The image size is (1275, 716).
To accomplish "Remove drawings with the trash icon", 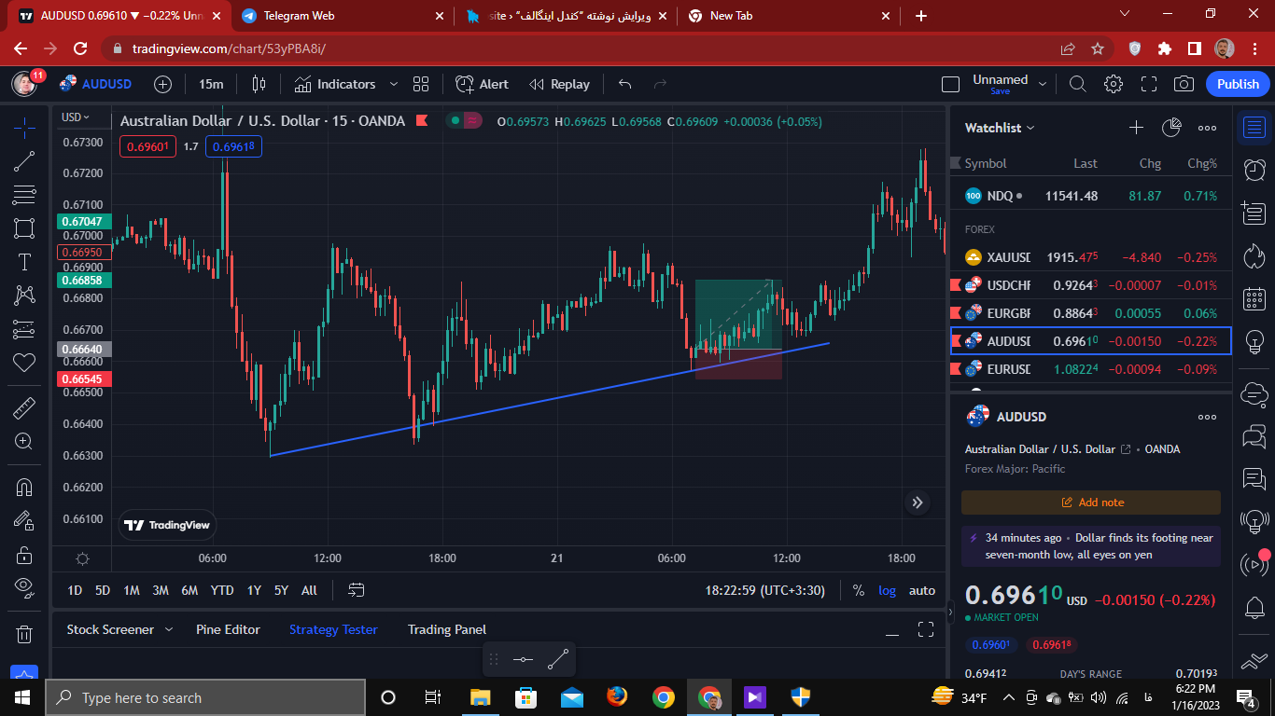I will coord(24,634).
